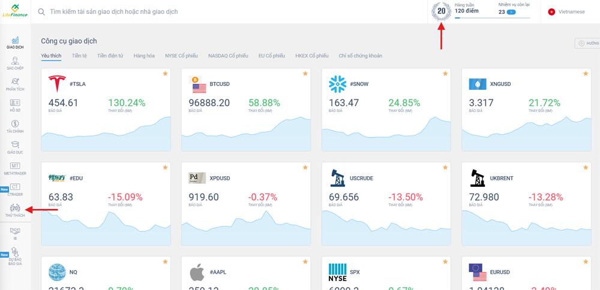The height and width of the screenshot is (290, 600).
Task: Select the Hàng hóa tab
Action: [x=144, y=56]
